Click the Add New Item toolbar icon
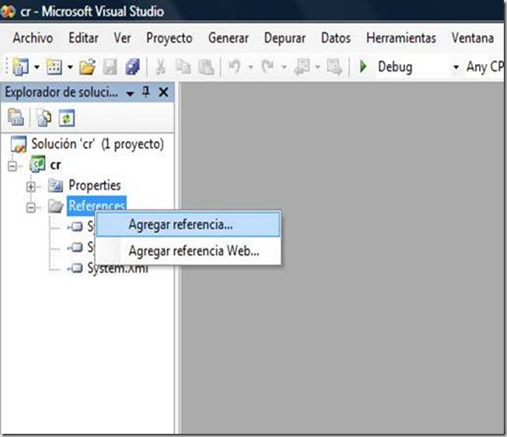This screenshot has width=507, height=437. click(x=54, y=67)
